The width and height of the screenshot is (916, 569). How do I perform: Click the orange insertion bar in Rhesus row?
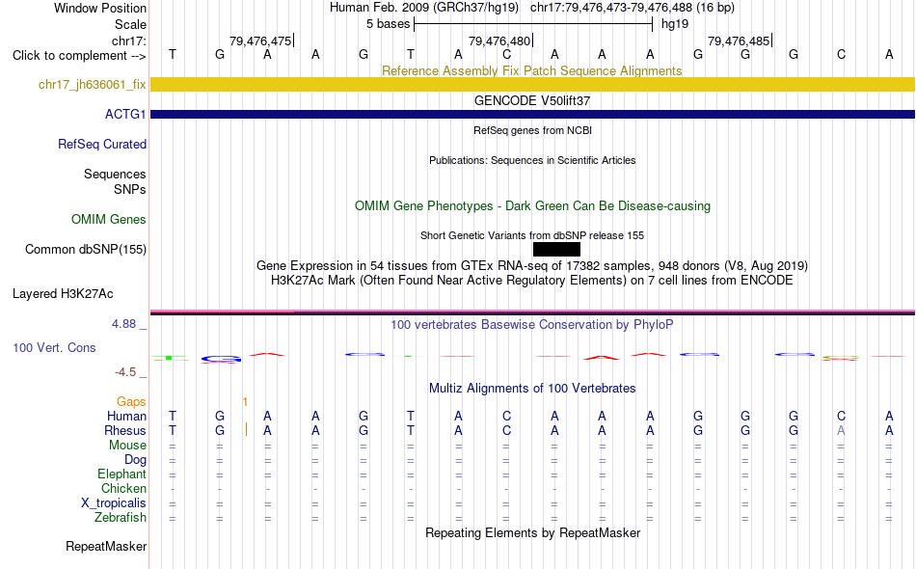click(247, 430)
